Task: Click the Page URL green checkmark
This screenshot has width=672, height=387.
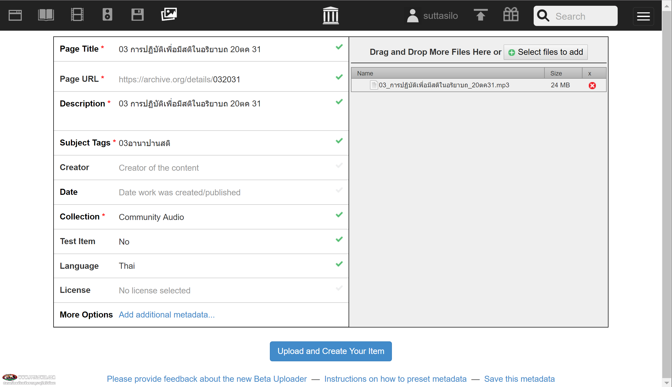Action: coord(339,77)
